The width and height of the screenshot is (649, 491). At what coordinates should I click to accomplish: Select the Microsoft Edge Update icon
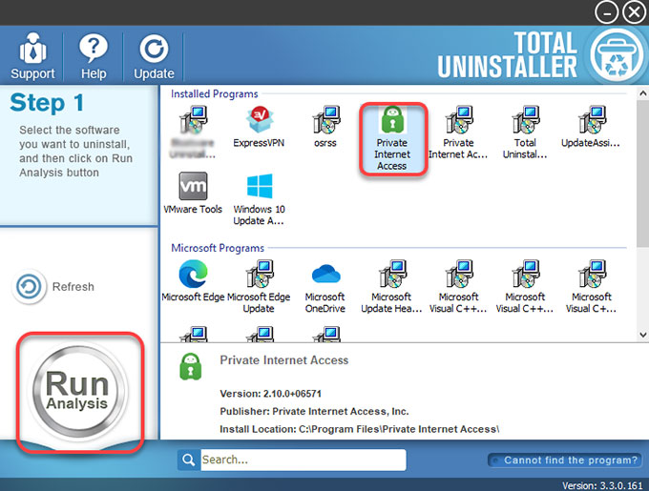click(260, 274)
